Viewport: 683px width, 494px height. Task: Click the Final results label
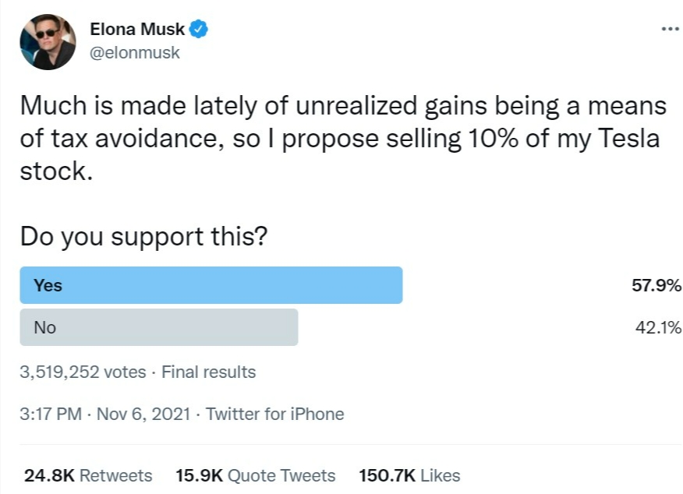tap(208, 372)
